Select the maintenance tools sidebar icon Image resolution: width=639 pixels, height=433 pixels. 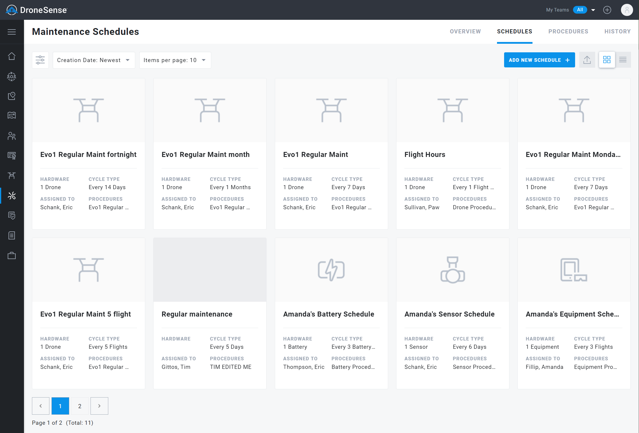(x=12, y=196)
